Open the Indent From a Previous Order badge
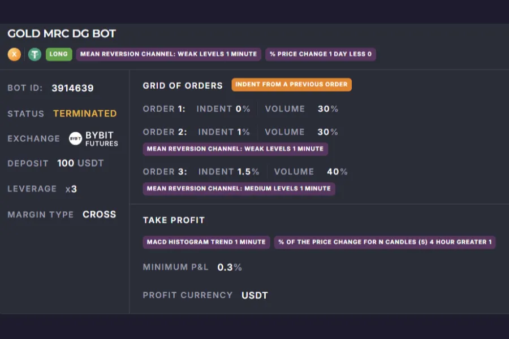The height and width of the screenshot is (339, 509). 291,84
